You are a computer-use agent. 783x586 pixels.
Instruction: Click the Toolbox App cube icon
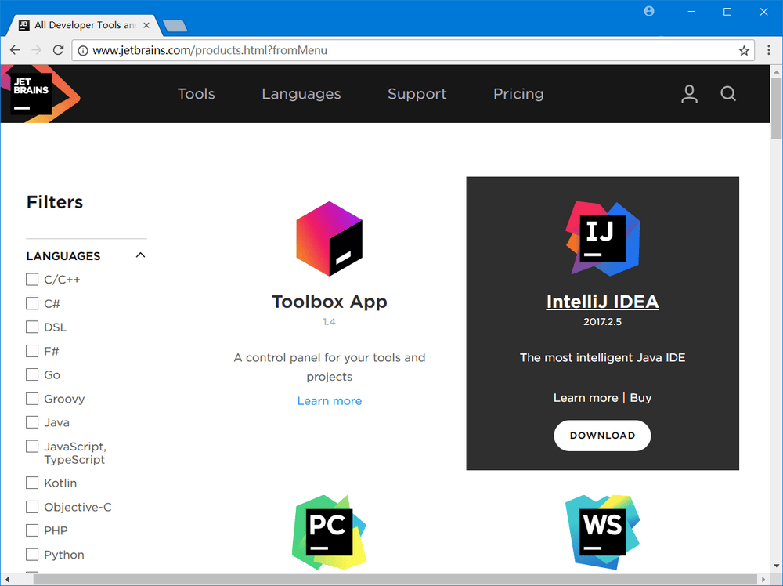[329, 239]
